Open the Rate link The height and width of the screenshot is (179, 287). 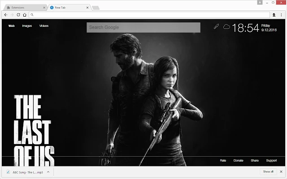click(223, 160)
